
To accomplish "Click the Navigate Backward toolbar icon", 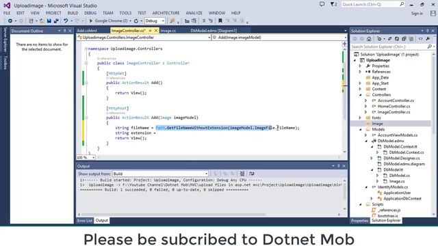I will pyautogui.click(x=10, y=21).
